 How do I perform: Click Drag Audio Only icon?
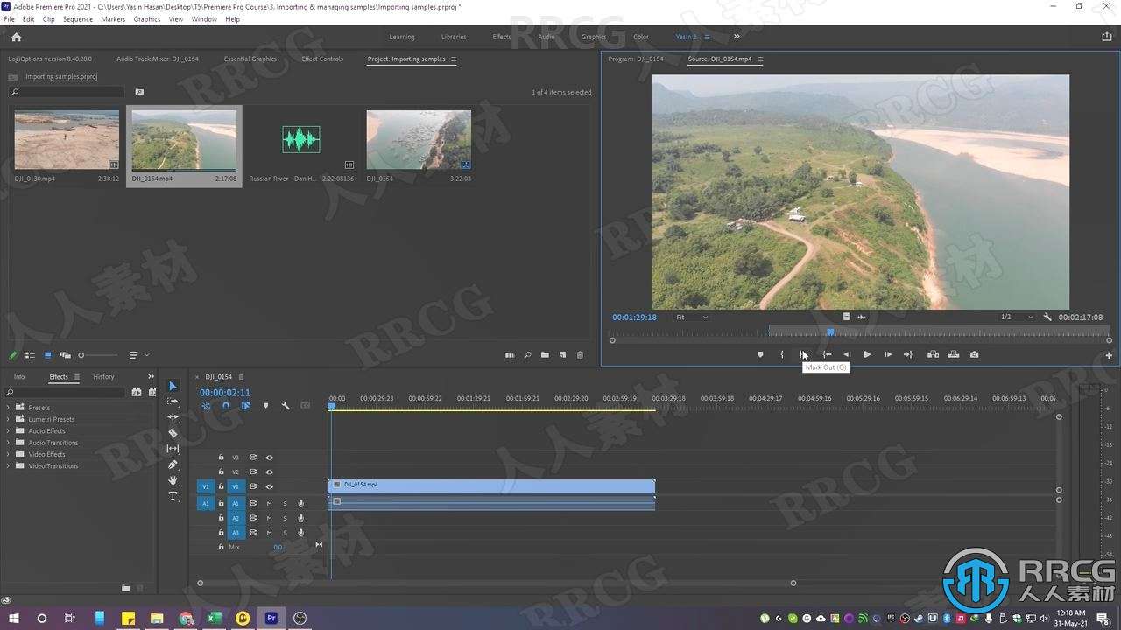pyautogui.click(x=862, y=317)
